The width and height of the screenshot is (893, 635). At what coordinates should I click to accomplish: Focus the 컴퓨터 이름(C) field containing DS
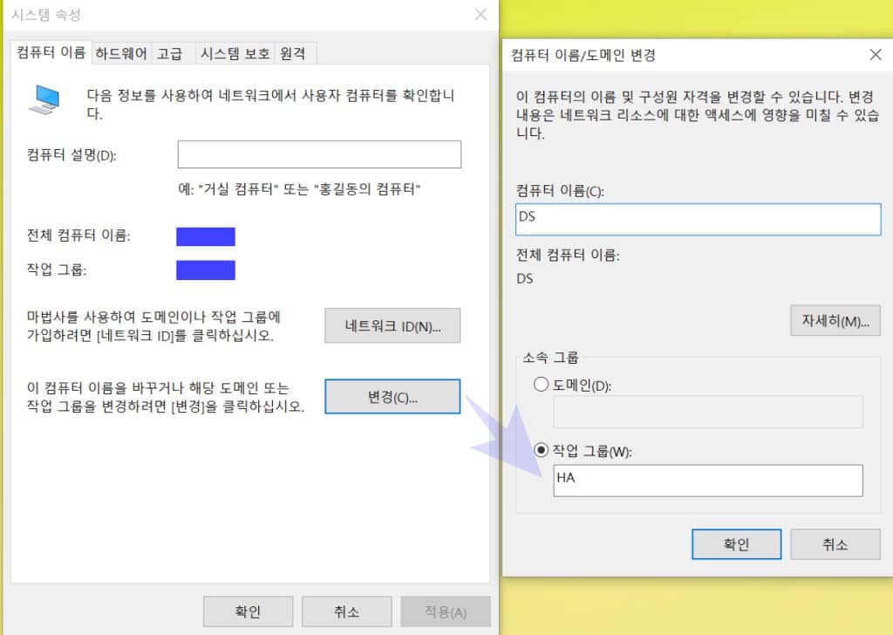(698, 218)
